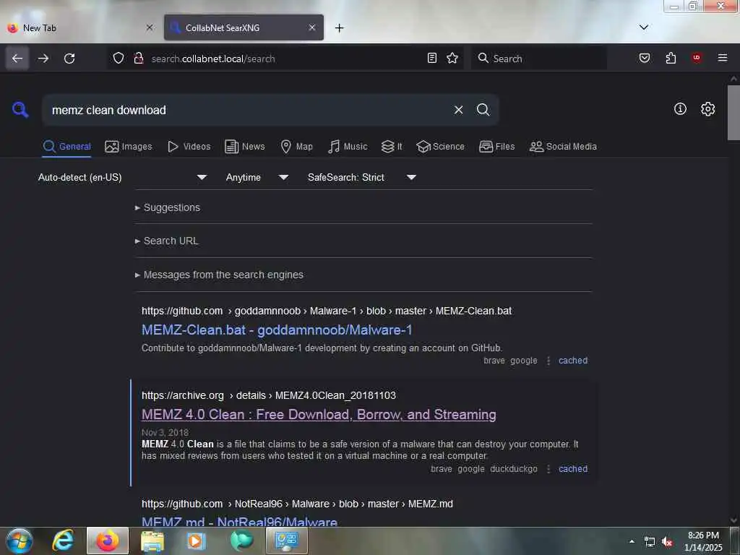Close the CollabNet SearXNG tab
The image size is (740, 555).
tap(312, 27)
